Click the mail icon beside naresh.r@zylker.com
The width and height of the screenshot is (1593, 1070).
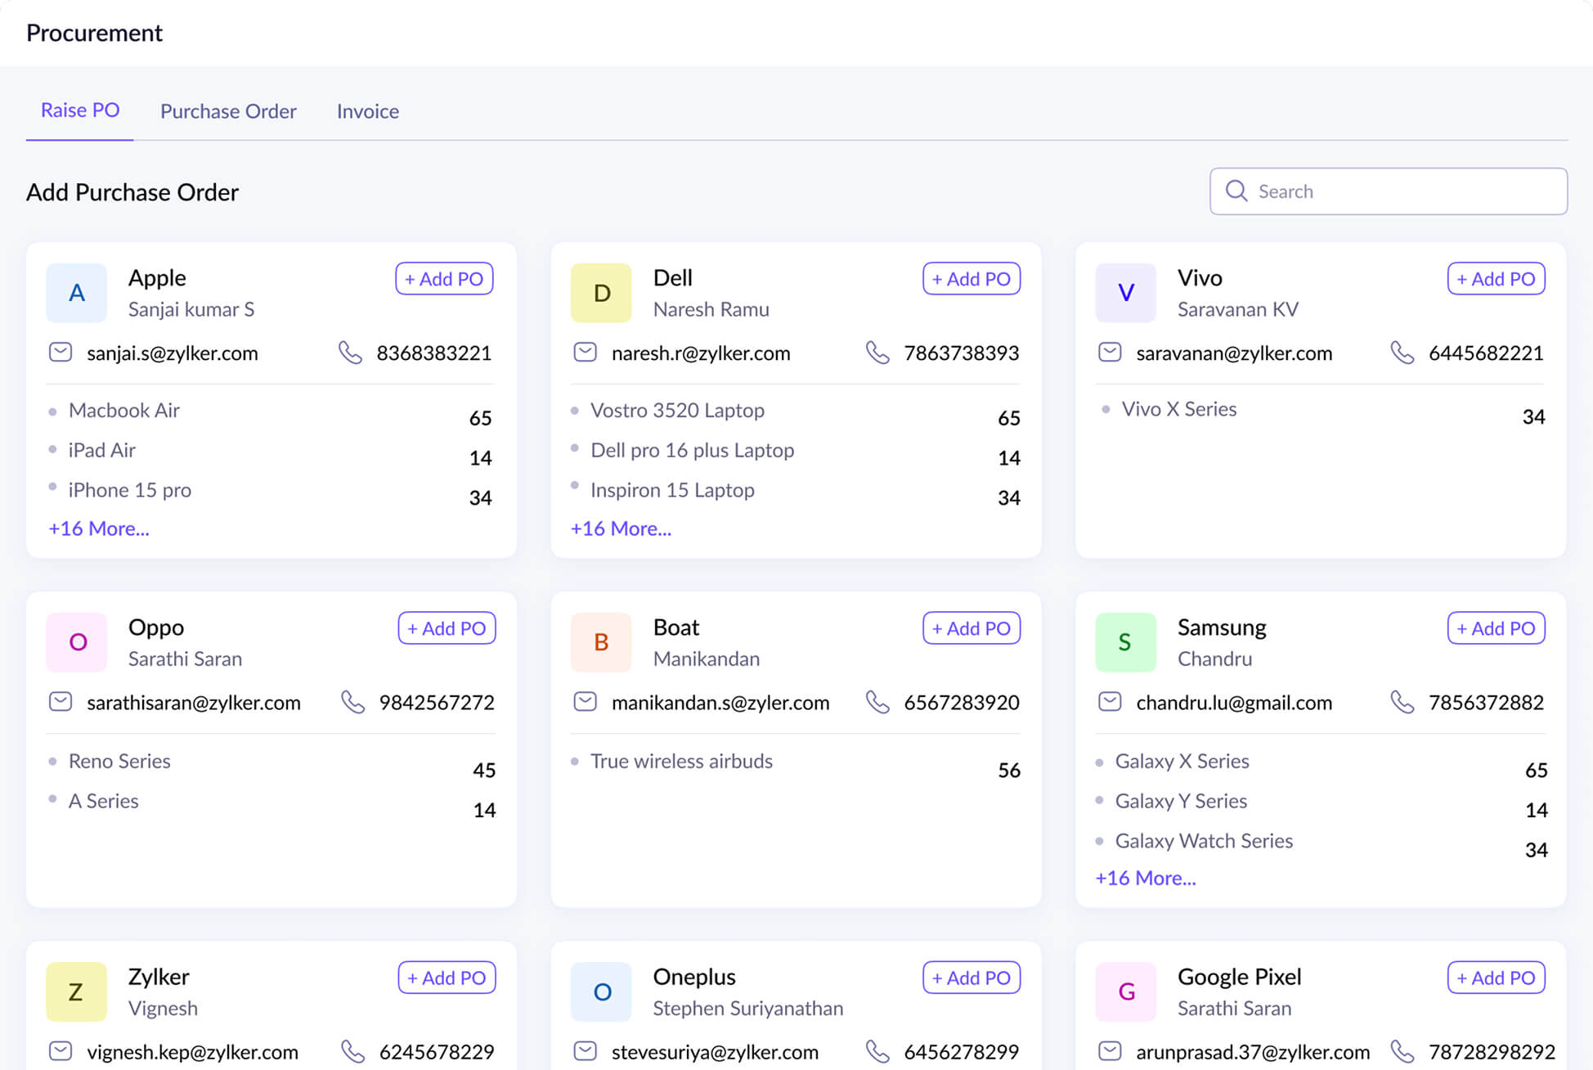585,353
